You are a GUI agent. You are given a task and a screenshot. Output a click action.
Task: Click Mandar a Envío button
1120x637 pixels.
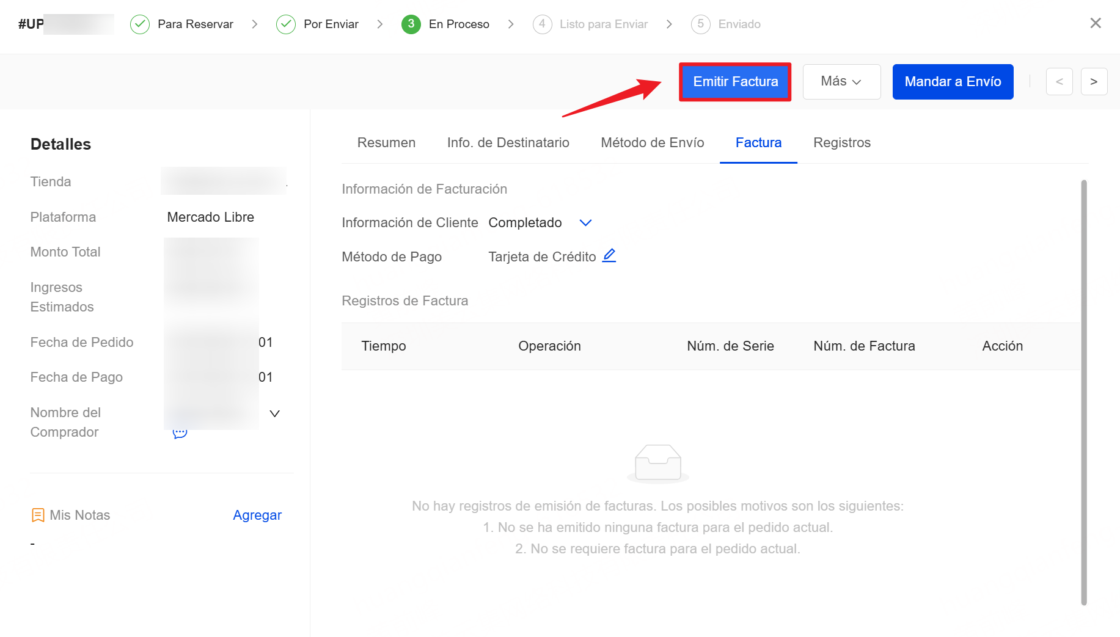[953, 82]
